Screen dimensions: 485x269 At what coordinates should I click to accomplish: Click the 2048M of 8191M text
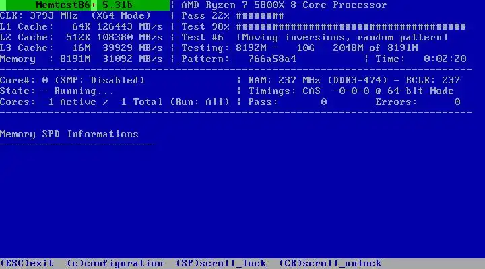[x=375, y=48]
